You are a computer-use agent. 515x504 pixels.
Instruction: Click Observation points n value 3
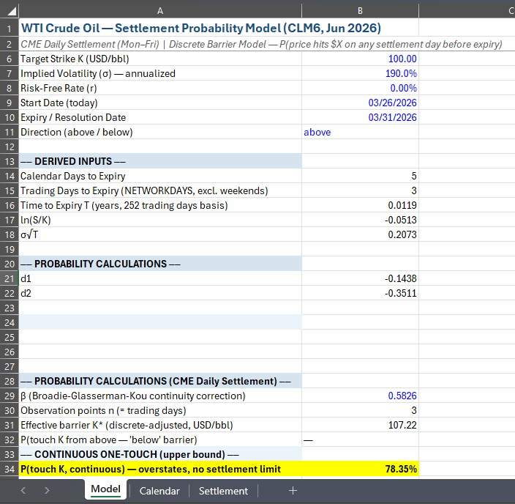click(361, 410)
